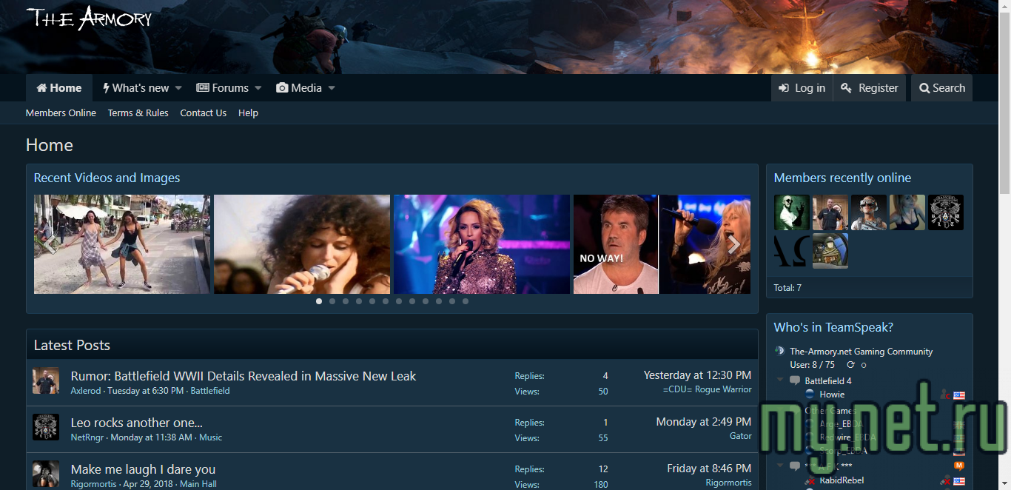Click the first avatar in Members recently online
The height and width of the screenshot is (490, 1011).
click(x=792, y=213)
